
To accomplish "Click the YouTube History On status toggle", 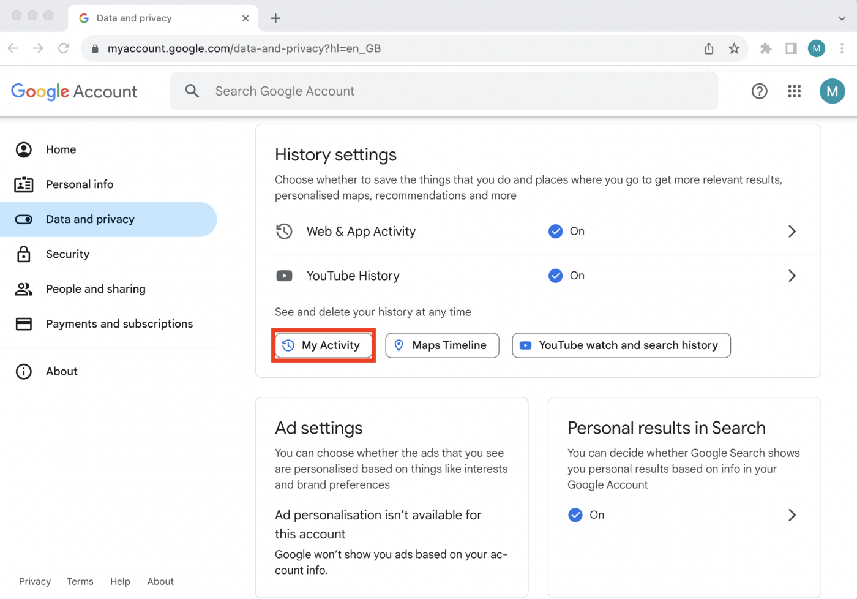I will pos(555,276).
